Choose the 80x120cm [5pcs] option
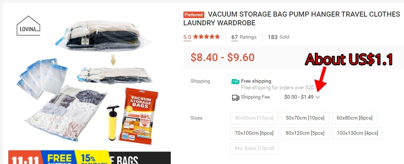Viewport: 404px width, 164px height. (305, 133)
